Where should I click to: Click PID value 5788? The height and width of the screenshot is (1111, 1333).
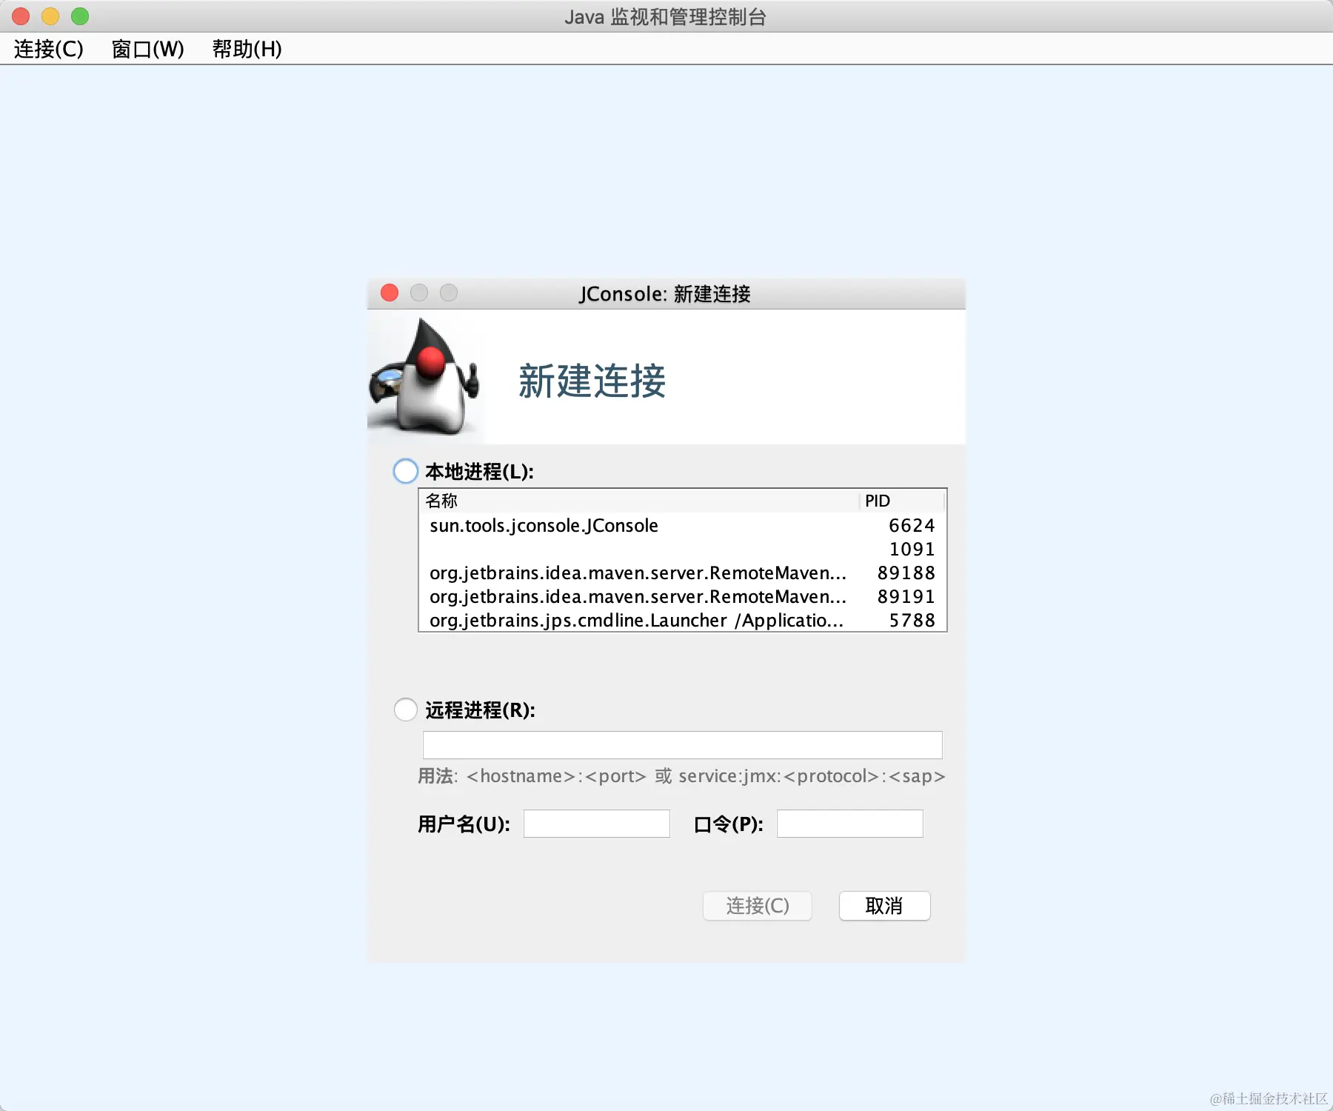(912, 620)
